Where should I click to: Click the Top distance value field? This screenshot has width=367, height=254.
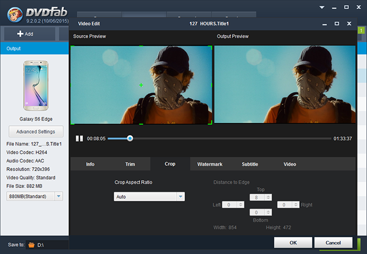point(257,198)
